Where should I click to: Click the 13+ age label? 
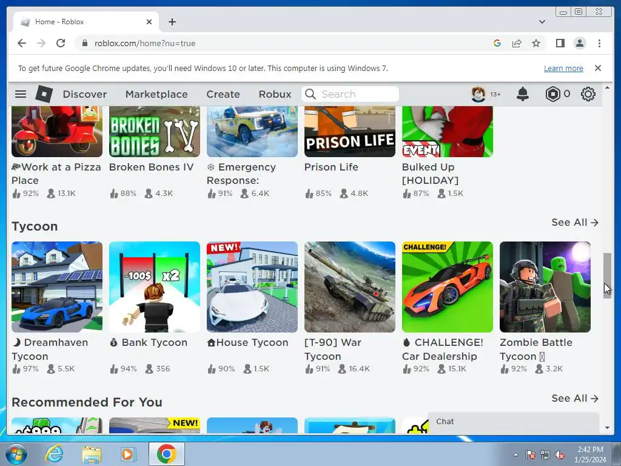(495, 94)
